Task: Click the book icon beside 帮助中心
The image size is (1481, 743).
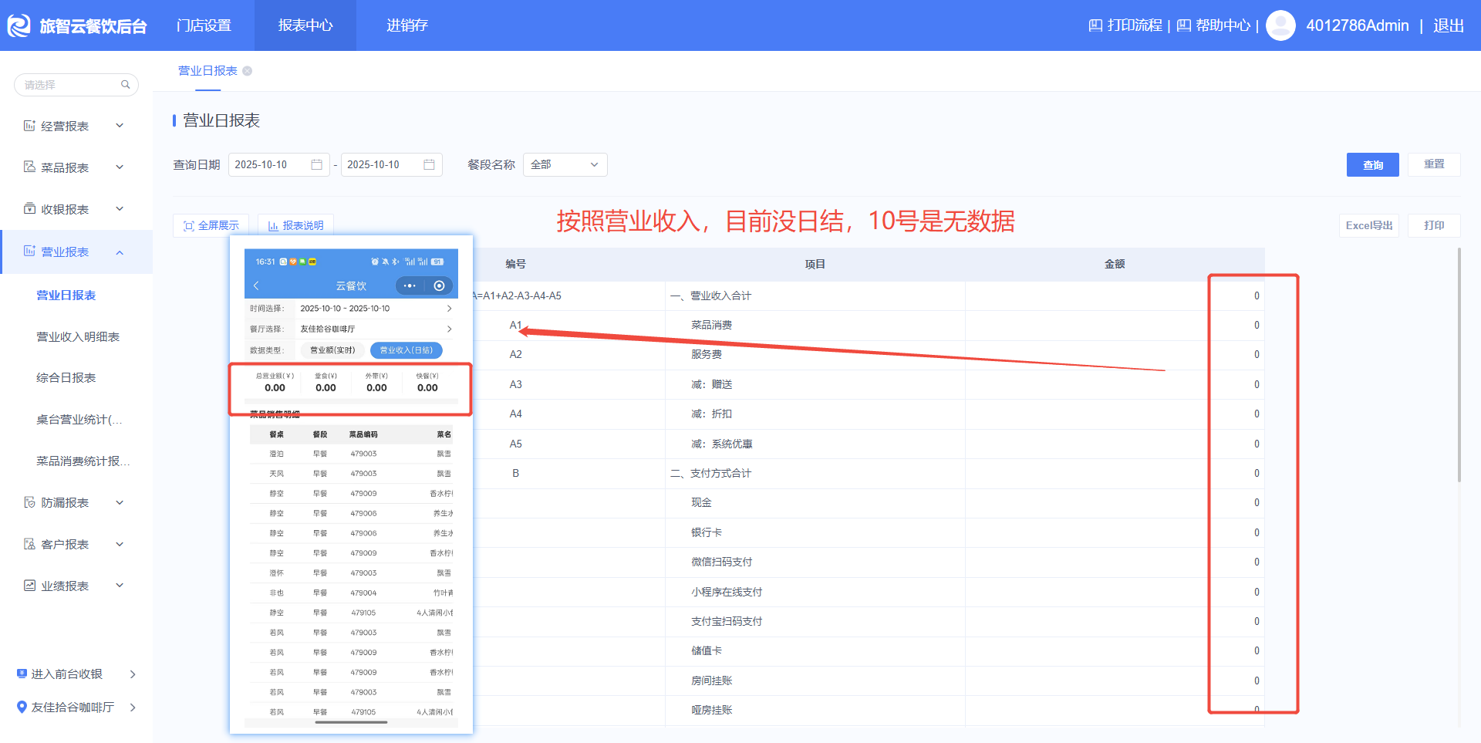Action: tap(1183, 25)
